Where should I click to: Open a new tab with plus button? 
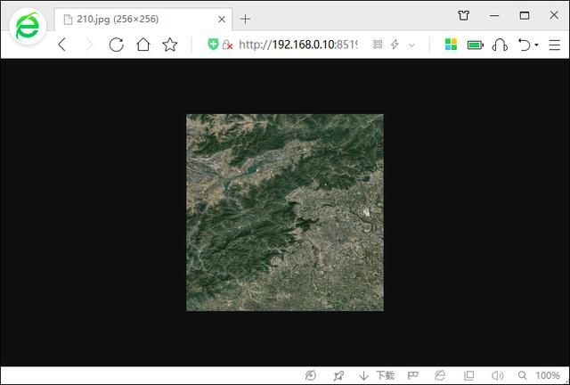[x=246, y=19]
